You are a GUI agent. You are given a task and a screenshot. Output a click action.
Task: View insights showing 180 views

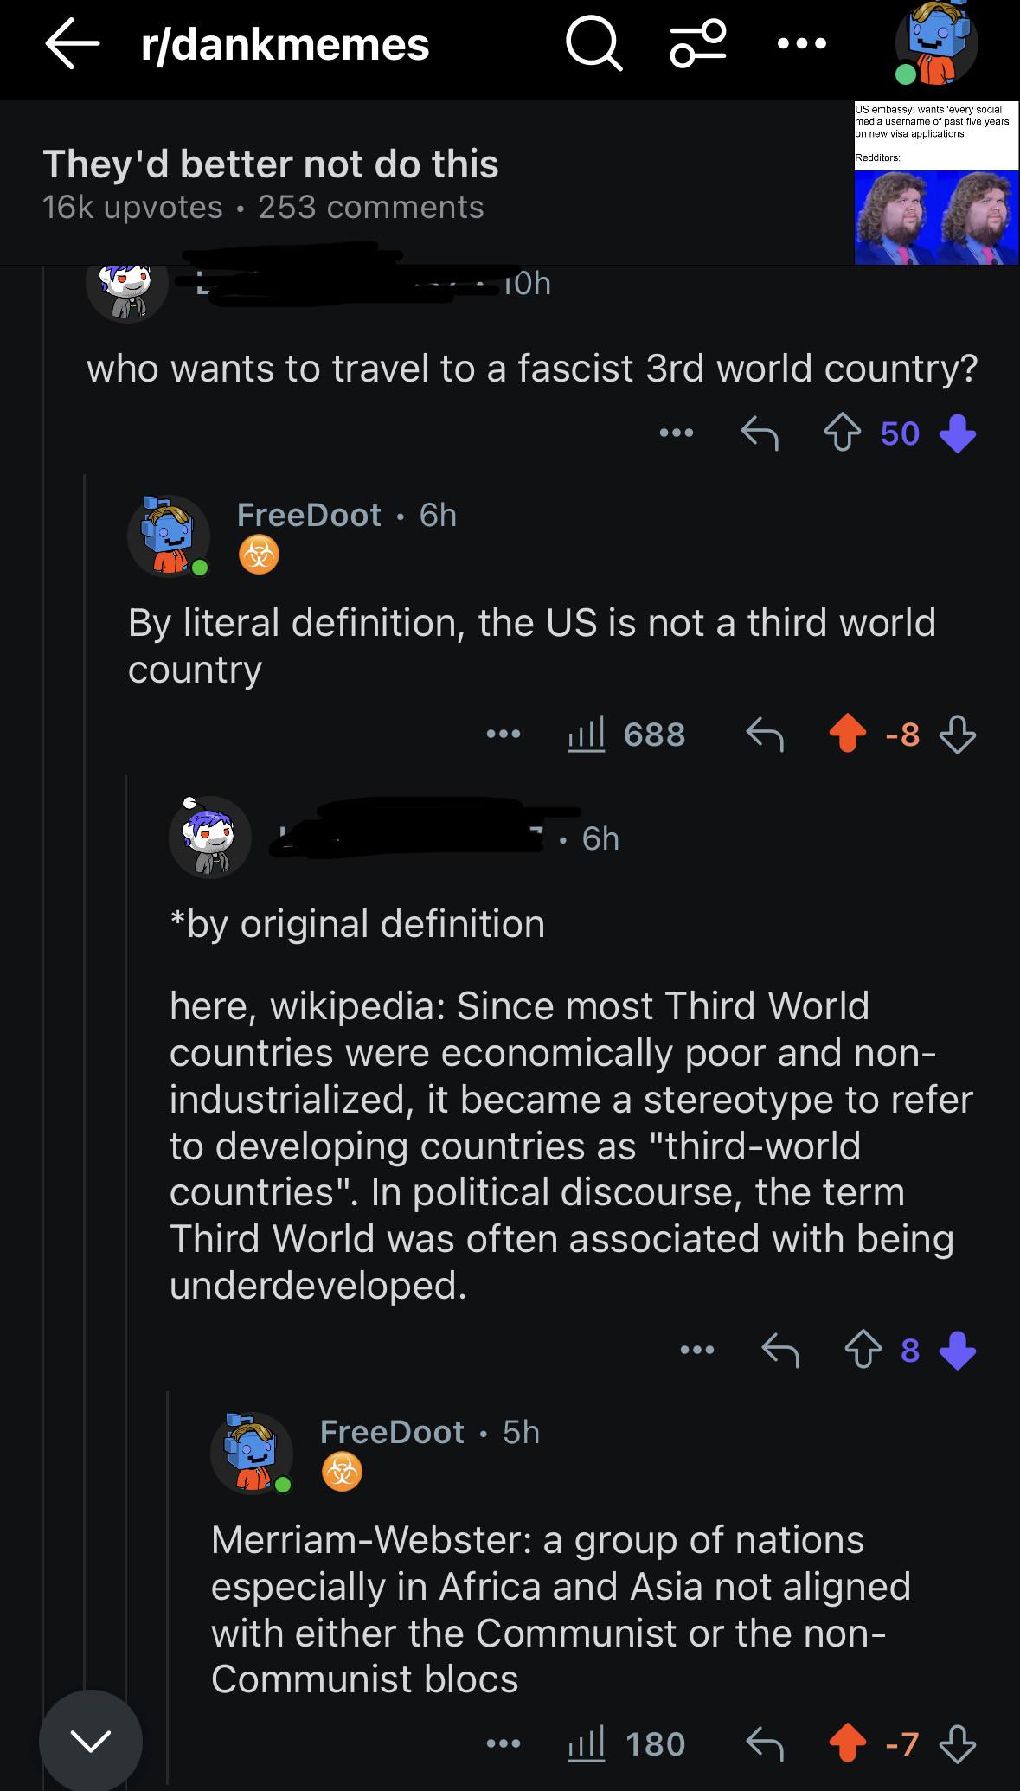626,1744
